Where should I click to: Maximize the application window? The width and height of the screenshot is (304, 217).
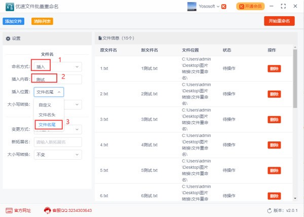pos(283,7)
